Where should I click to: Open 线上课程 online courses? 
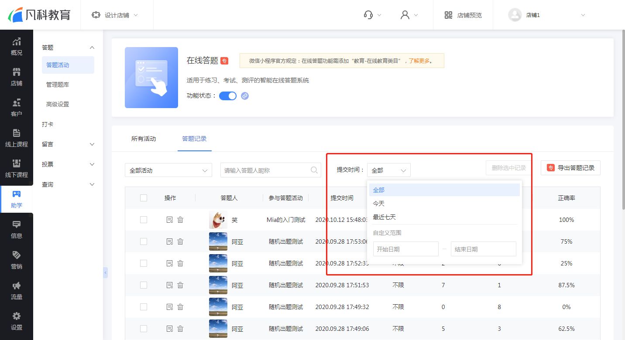point(17,138)
